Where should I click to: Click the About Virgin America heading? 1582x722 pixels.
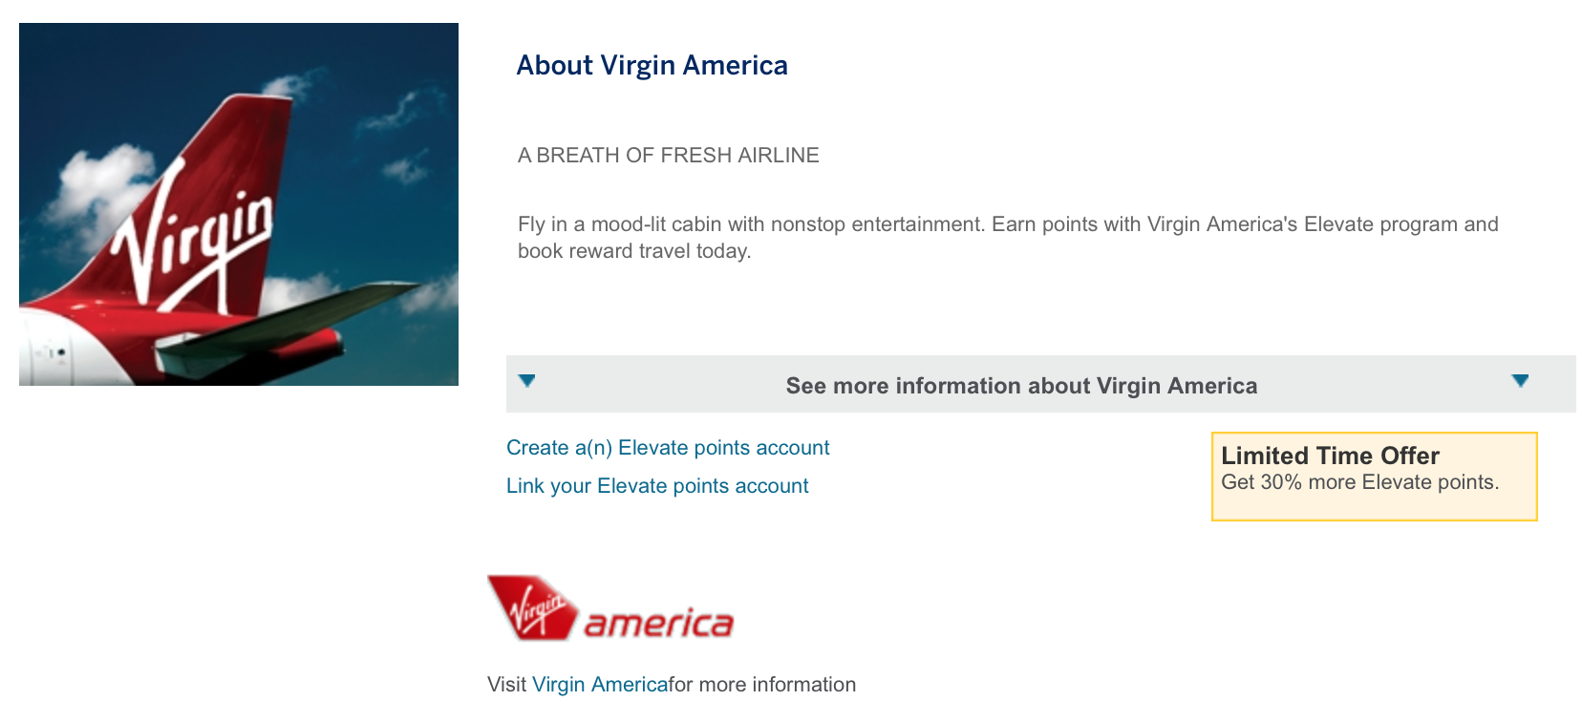[652, 65]
